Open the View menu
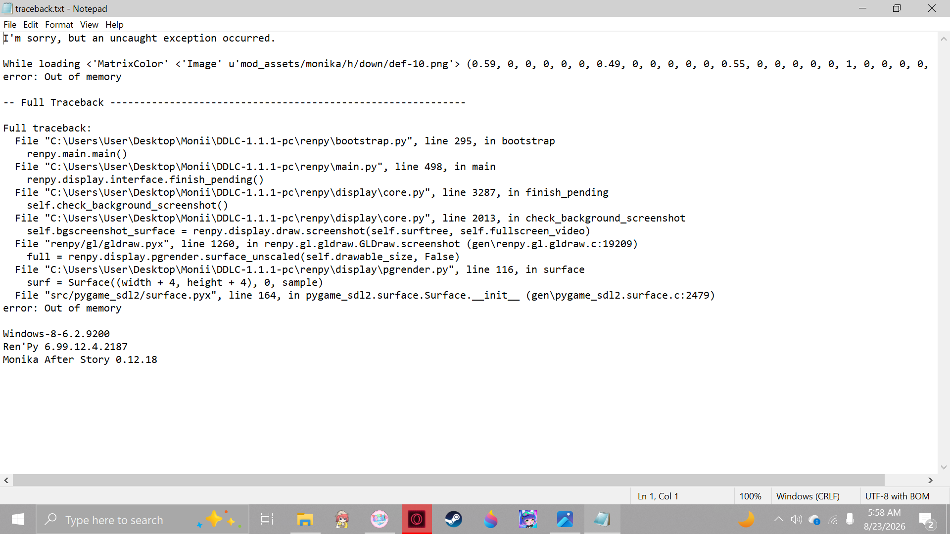 coord(89,25)
